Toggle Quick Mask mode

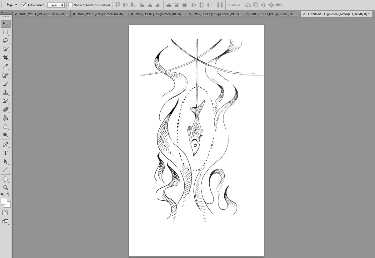pyautogui.click(x=5, y=213)
